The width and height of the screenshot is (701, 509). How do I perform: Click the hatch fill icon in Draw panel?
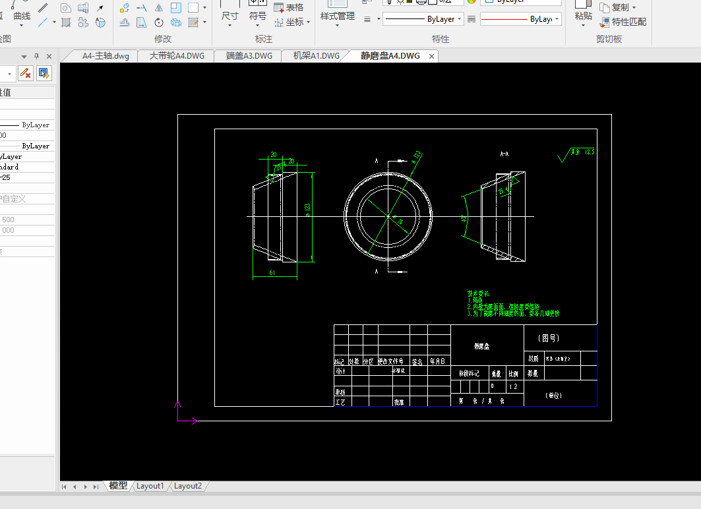[66, 23]
